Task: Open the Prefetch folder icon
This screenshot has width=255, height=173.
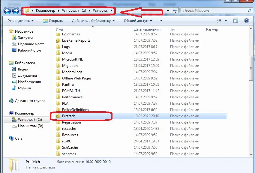Action: click(x=58, y=116)
